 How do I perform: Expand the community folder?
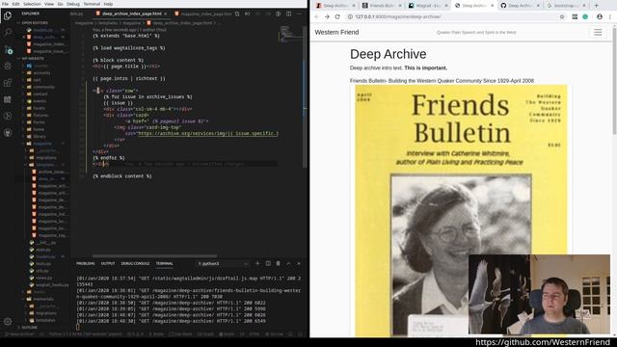(x=43, y=87)
